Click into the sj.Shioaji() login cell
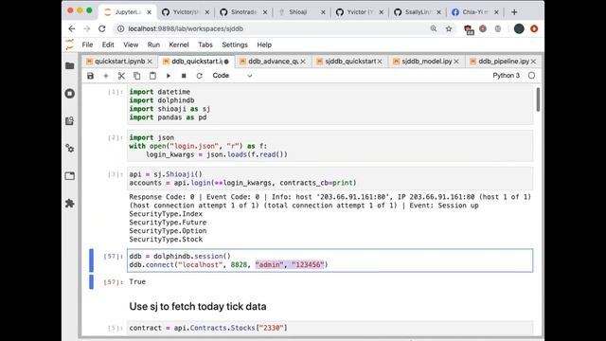The height and width of the screenshot is (341, 606). (x=330, y=179)
